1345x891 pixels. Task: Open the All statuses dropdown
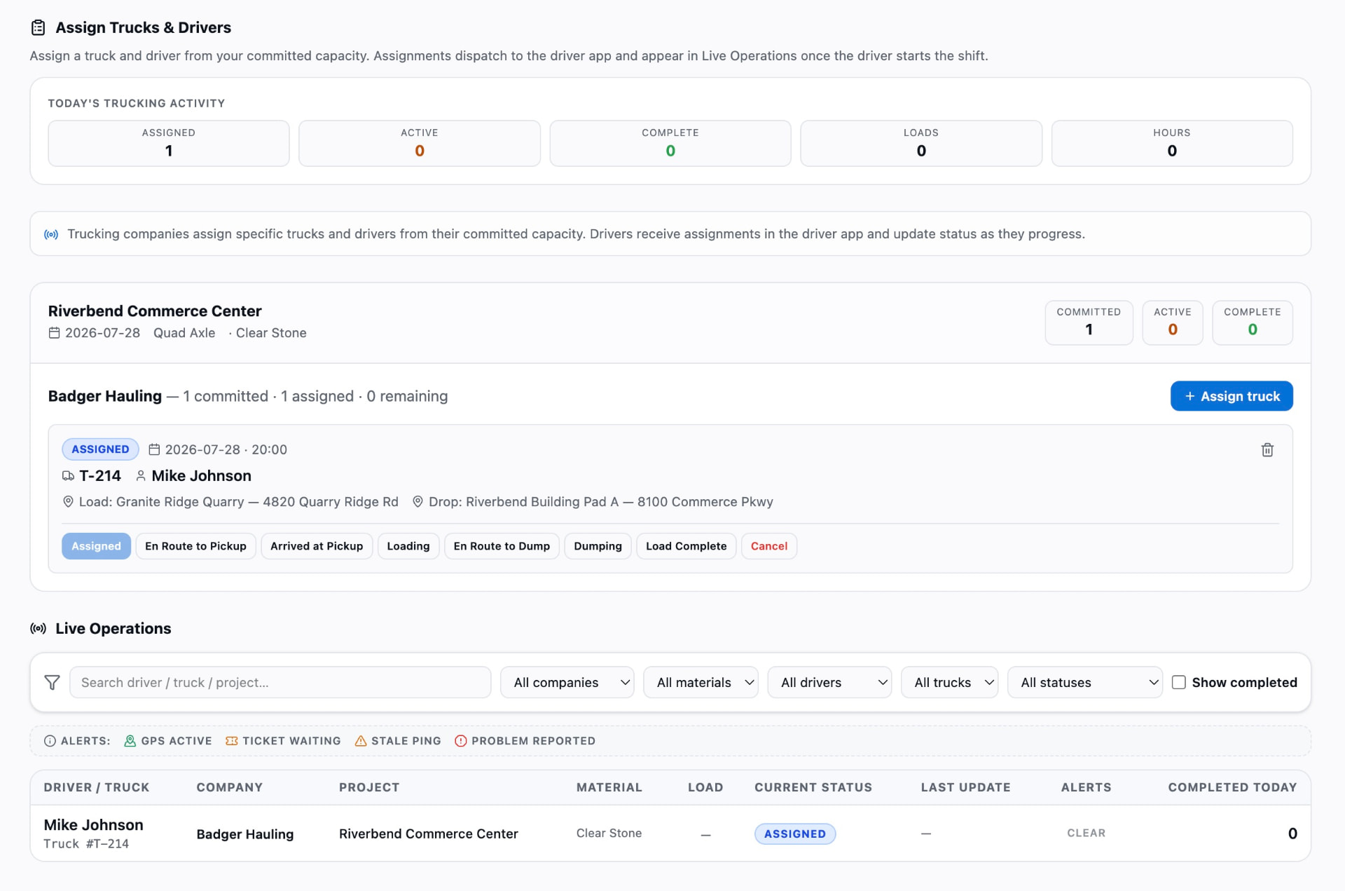pyautogui.click(x=1084, y=683)
